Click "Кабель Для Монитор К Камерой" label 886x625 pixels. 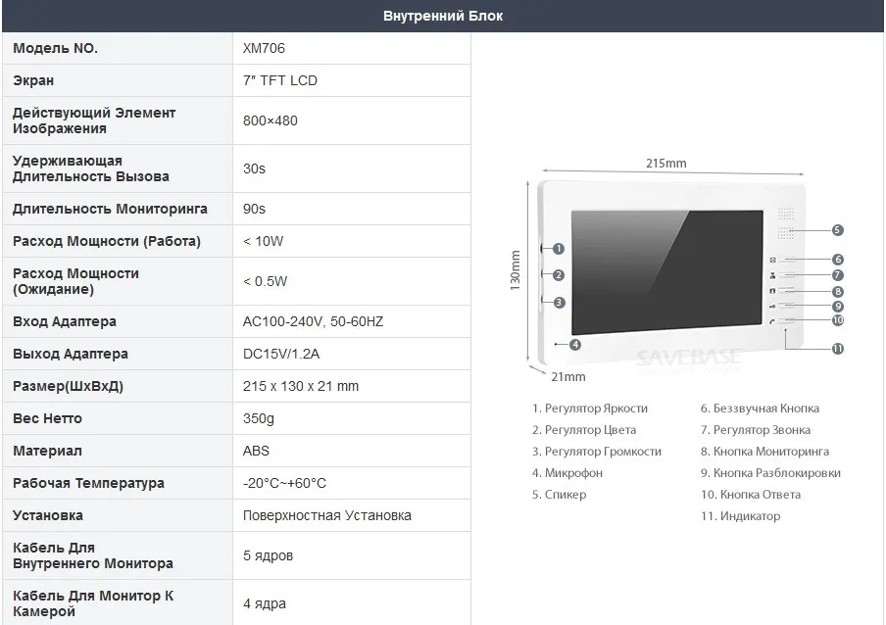click(93, 603)
